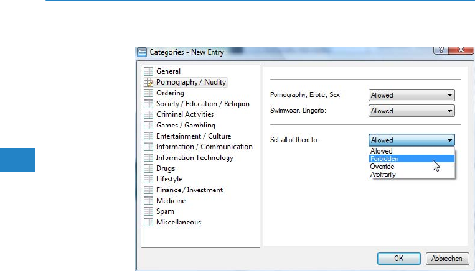Click the grid icon beside Miscellaneous
The height and width of the screenshot is (271, 475).
tap(148, 222)
